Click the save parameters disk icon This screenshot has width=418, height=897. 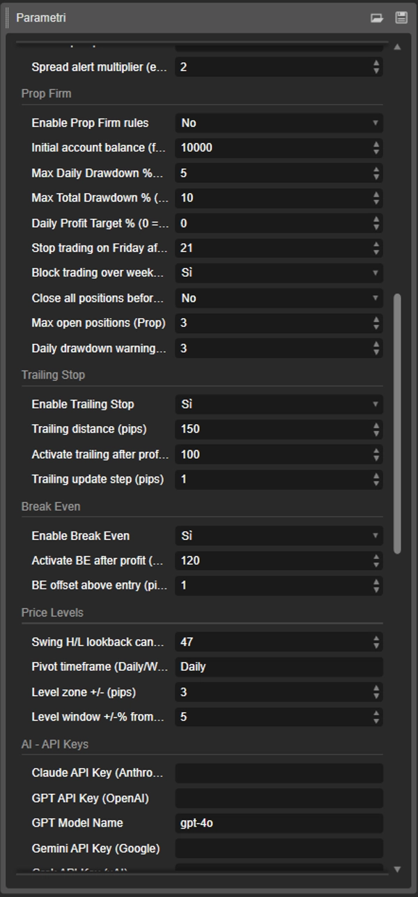click(401, 18)
